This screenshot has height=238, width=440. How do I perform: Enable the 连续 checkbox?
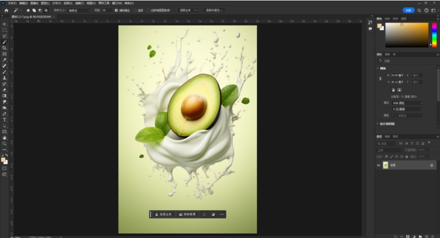(x=135, y=10)
